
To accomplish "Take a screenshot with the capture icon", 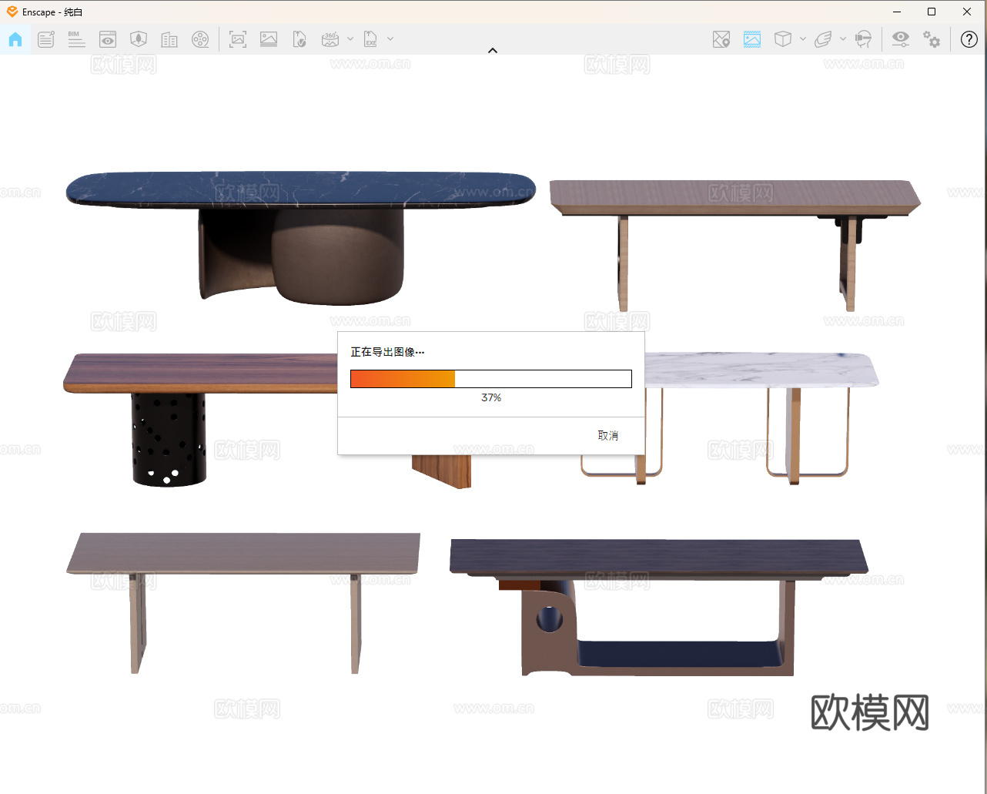I will tap(238, 39).
